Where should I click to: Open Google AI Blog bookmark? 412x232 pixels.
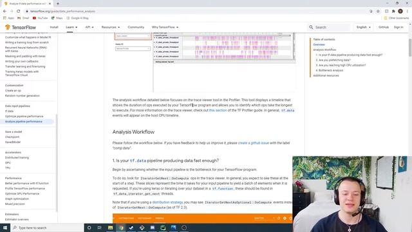click(77, 18)
